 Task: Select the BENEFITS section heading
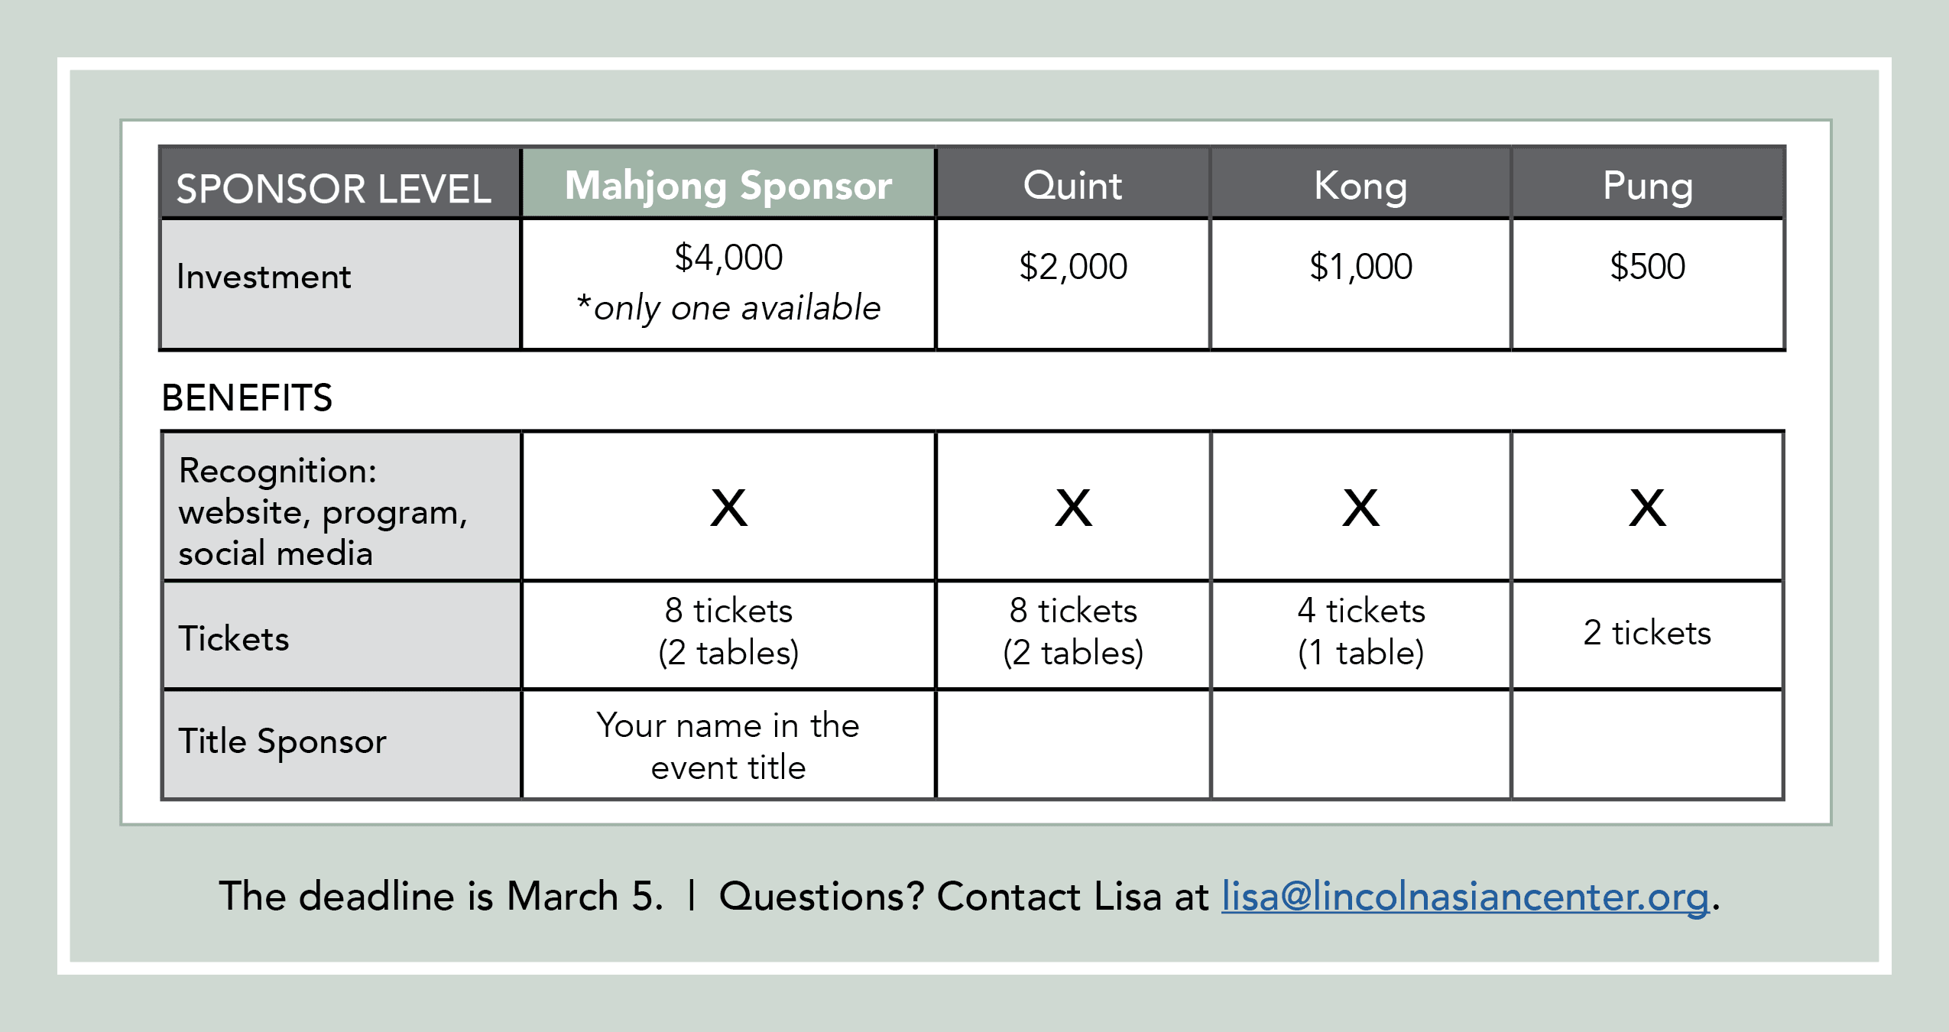point(247,398)
